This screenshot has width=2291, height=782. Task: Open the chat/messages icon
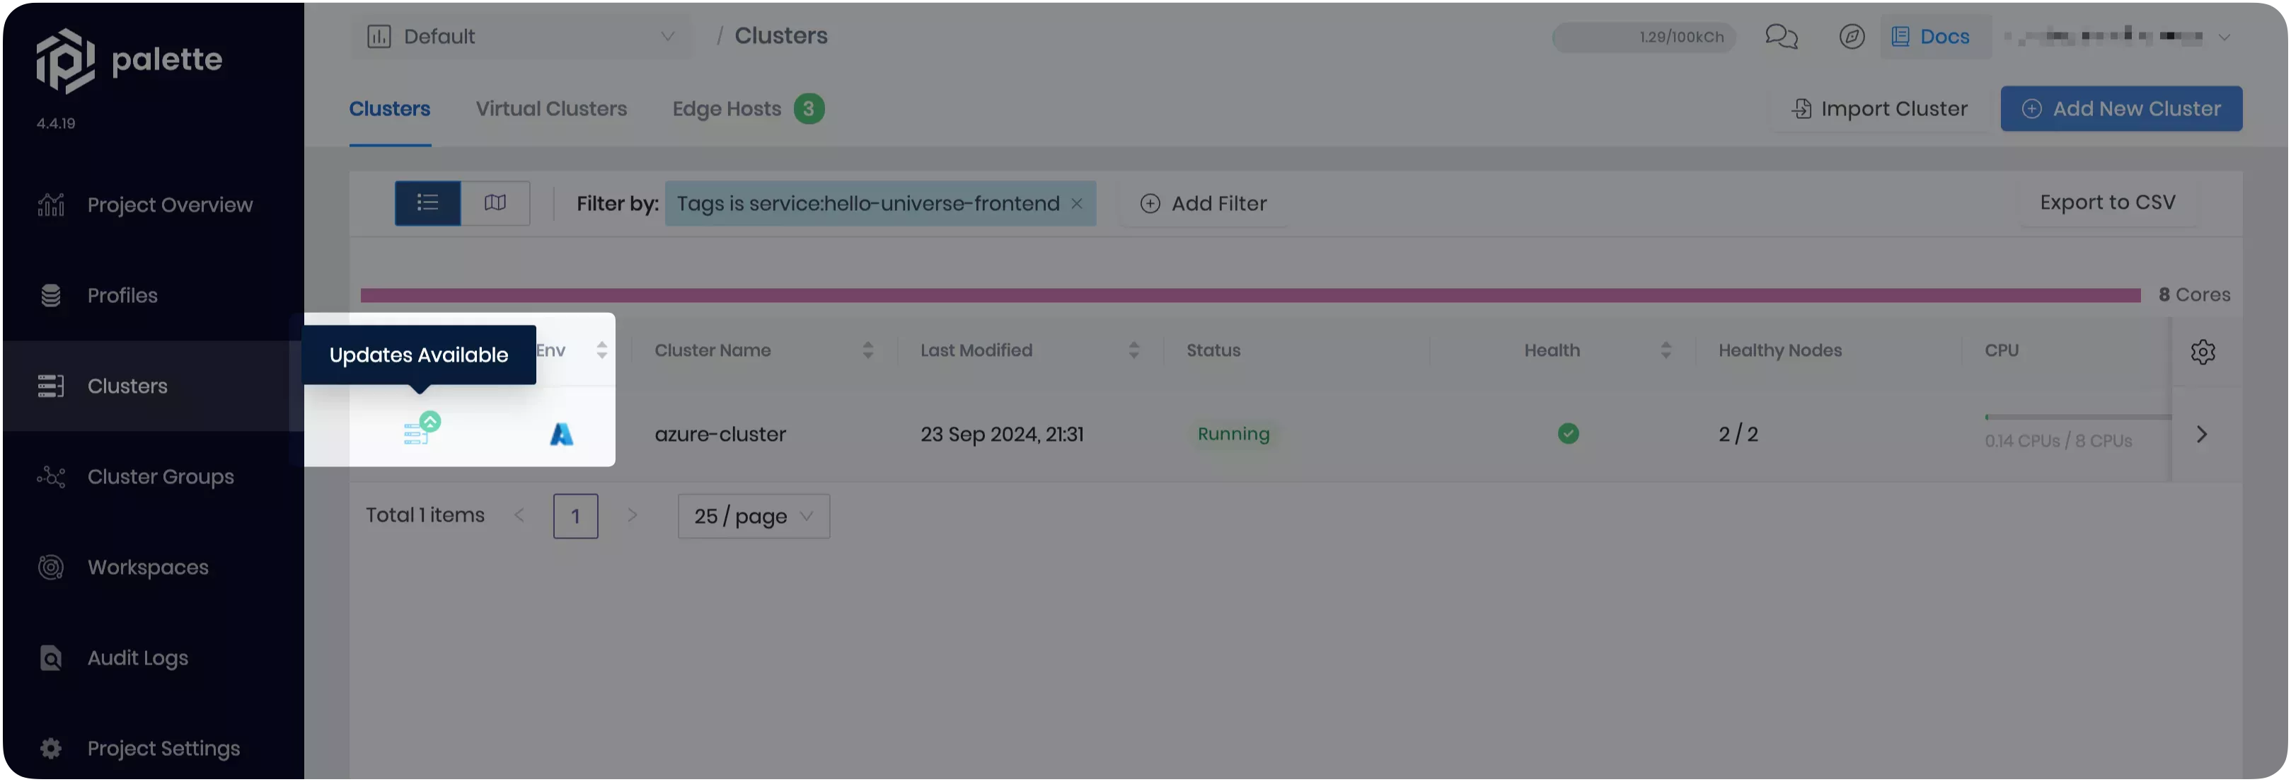[x=1782, y=37]
